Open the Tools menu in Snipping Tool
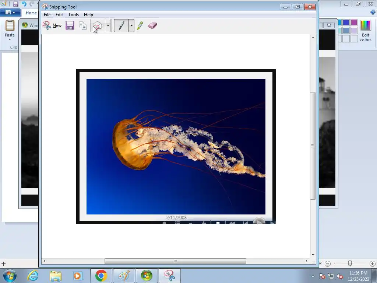This screenshot has width=377, height=283. (73, 15)
